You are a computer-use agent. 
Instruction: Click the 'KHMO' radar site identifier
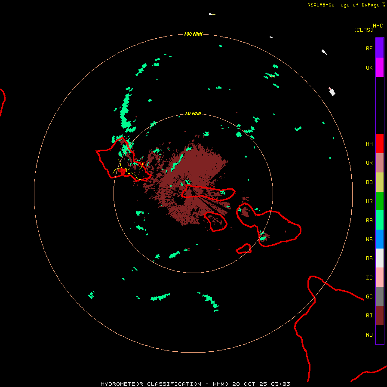[x=221, y=384]
